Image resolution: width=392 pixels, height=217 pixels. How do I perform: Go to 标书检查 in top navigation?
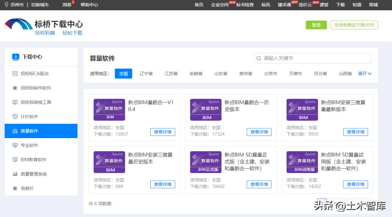(245, 5)
